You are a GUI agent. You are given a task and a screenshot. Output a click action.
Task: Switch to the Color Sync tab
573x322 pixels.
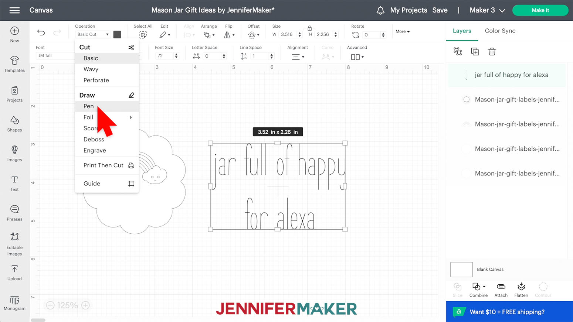pos(500,31)
